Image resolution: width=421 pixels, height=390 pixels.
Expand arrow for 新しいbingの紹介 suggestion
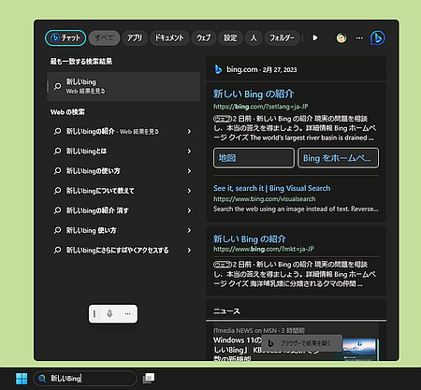pyautogui.click(x=189, y=132)
